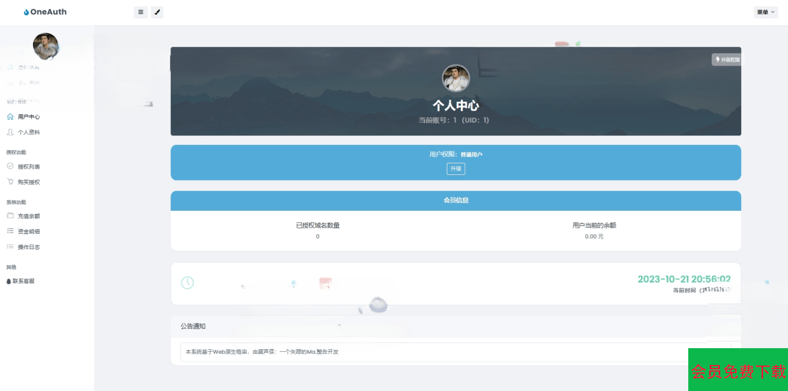Toggle the sidebar with the hamburger icon
This screenshot has height=391, width=788.
click(x=141, y=12)
